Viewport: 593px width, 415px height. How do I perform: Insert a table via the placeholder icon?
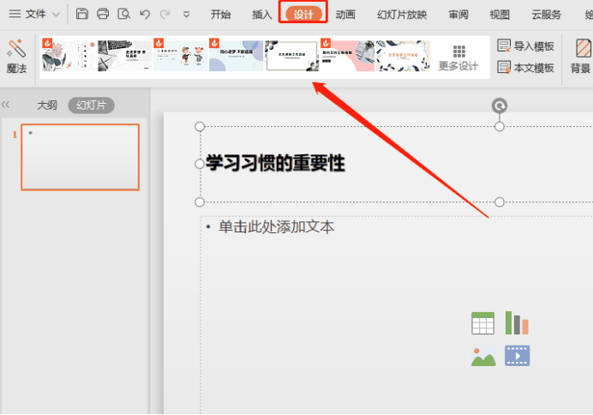(x=482, y=323)
